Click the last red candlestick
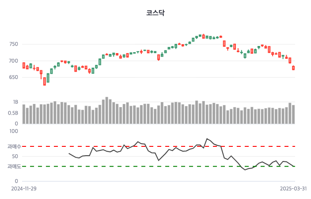Screen dimensions: 311x199 293,68
